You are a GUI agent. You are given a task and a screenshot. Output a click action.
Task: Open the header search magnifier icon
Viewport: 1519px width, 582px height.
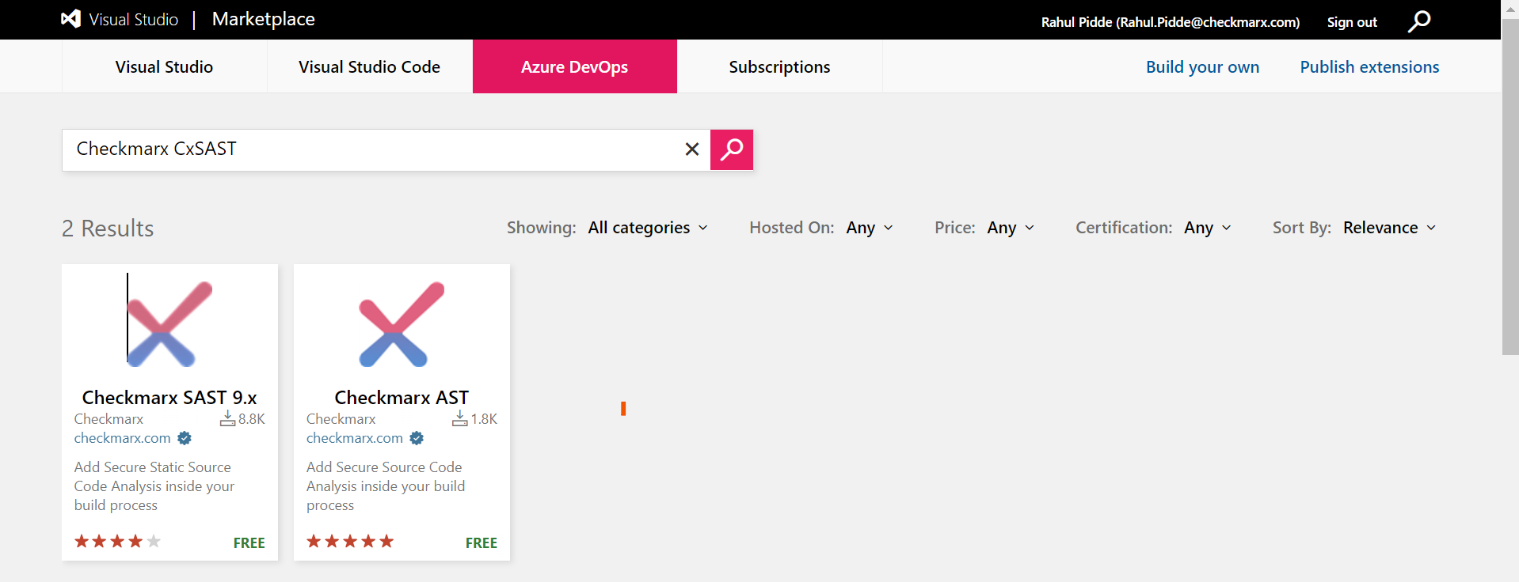click(1419, 21)
